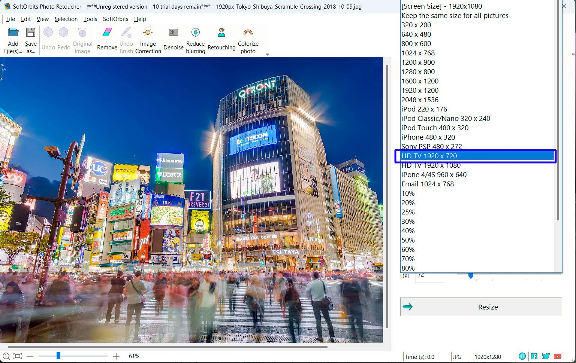Select the iPhone 480 x 320 preset
The height and width of the screenshot is (363, 576).
pos(428,137)
